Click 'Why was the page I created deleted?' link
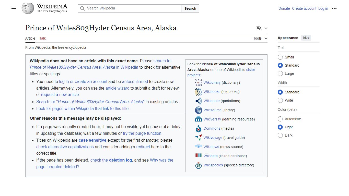The width and height of the screenshot is (349, 196). pyautogui.click(x=105, y=163)
